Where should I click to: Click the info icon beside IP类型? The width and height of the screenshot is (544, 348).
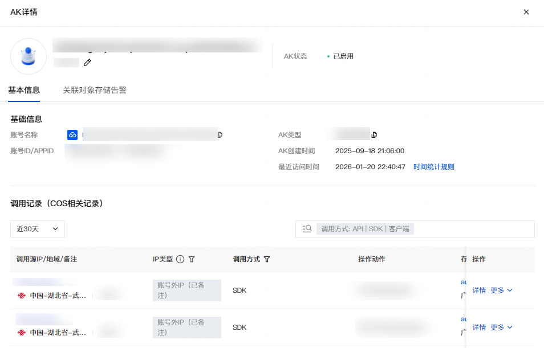(x=180, y=259)
